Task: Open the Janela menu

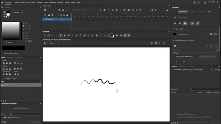Action: coord(73,2)
